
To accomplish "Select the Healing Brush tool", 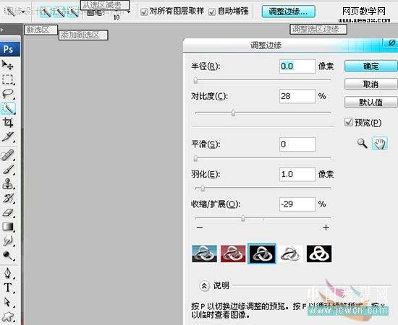I will (x=8, y=155).
